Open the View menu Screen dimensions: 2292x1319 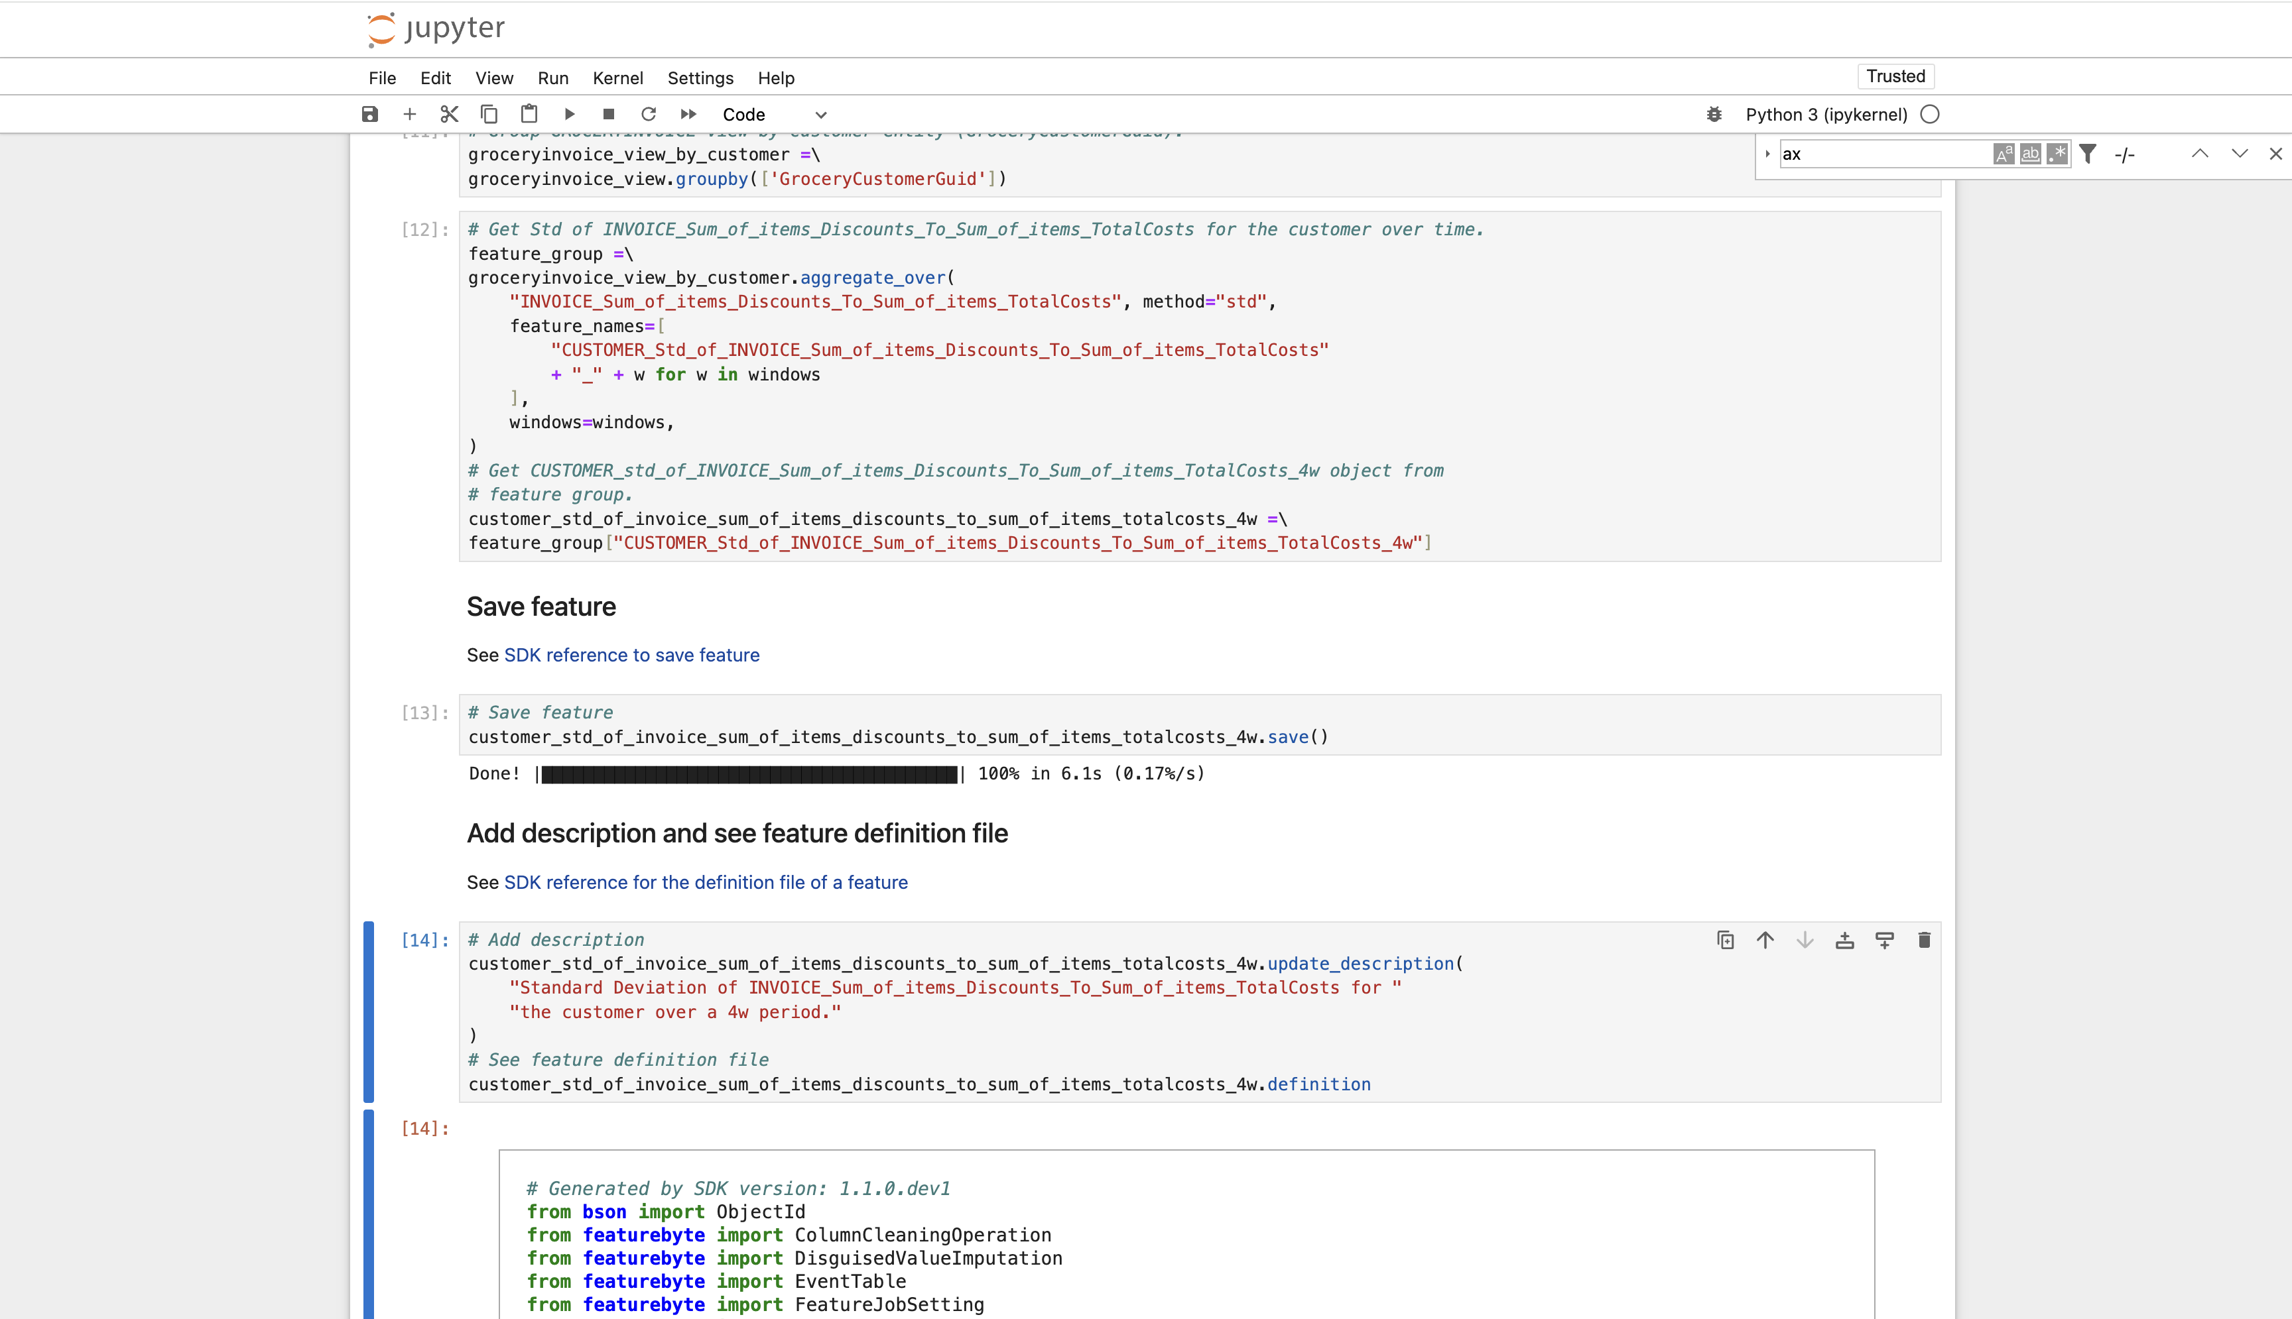[494, 78]
